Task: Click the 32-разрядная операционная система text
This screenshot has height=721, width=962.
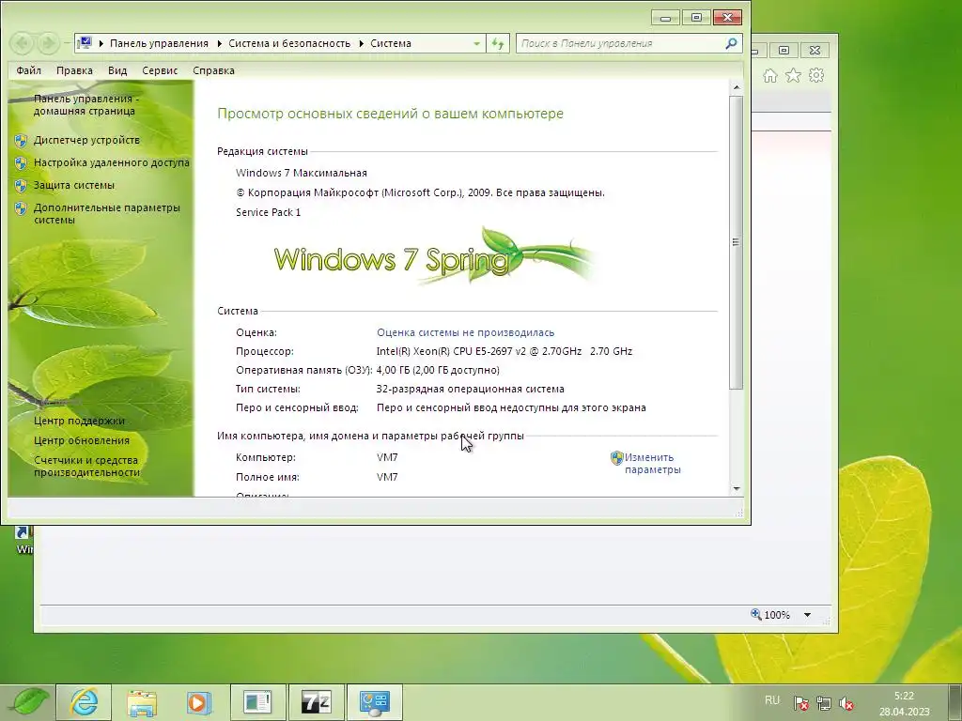Action: 470,389
